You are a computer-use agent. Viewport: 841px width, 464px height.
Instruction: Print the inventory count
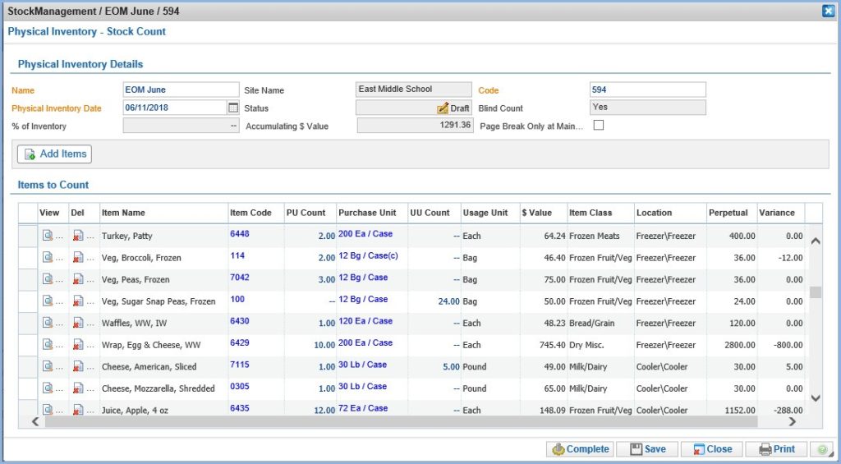point(776,449)
